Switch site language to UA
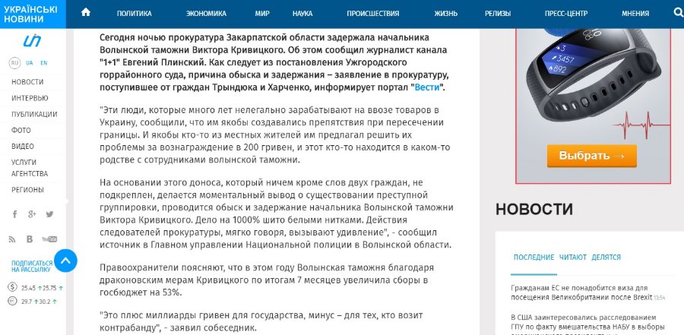This screenshot has height=335, width=684. pos(29,63)
